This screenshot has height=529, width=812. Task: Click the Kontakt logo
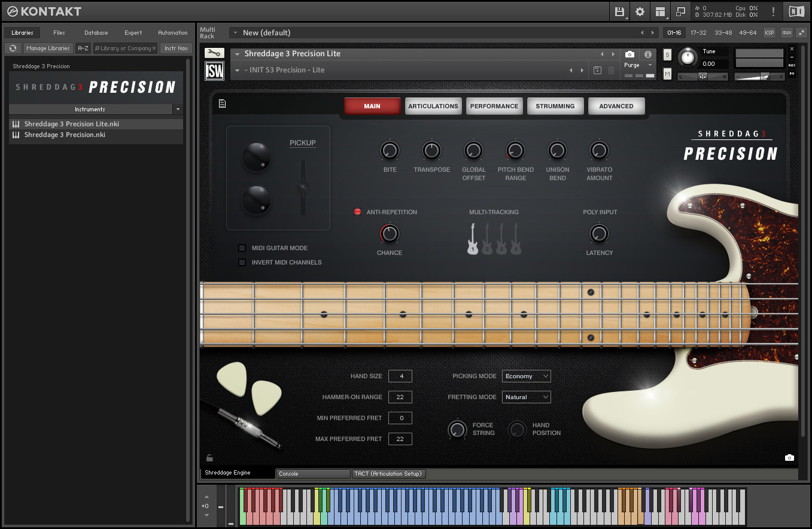tap(43, 11)
